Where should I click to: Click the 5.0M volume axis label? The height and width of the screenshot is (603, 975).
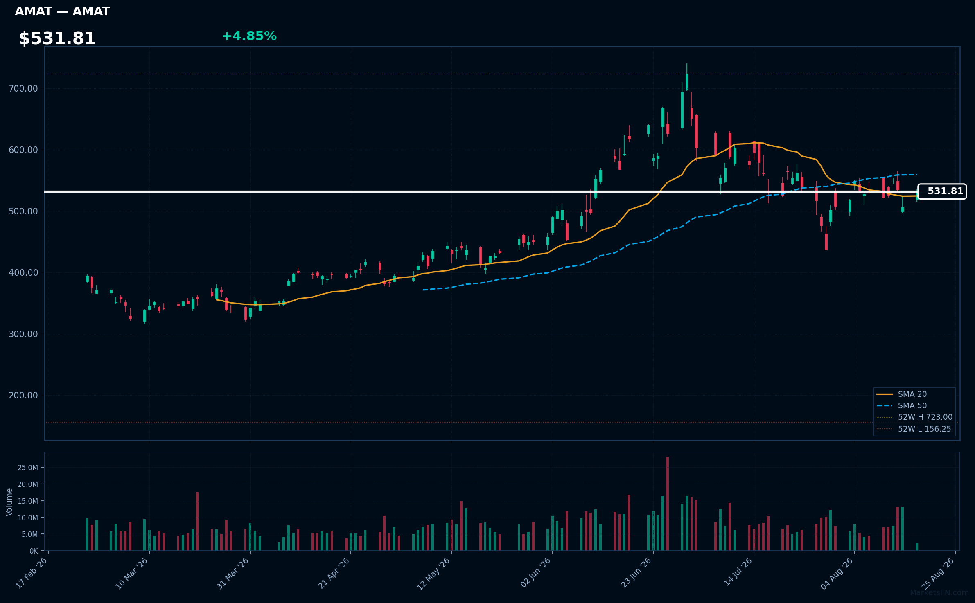pyautogui.click(x=30, y=534)
